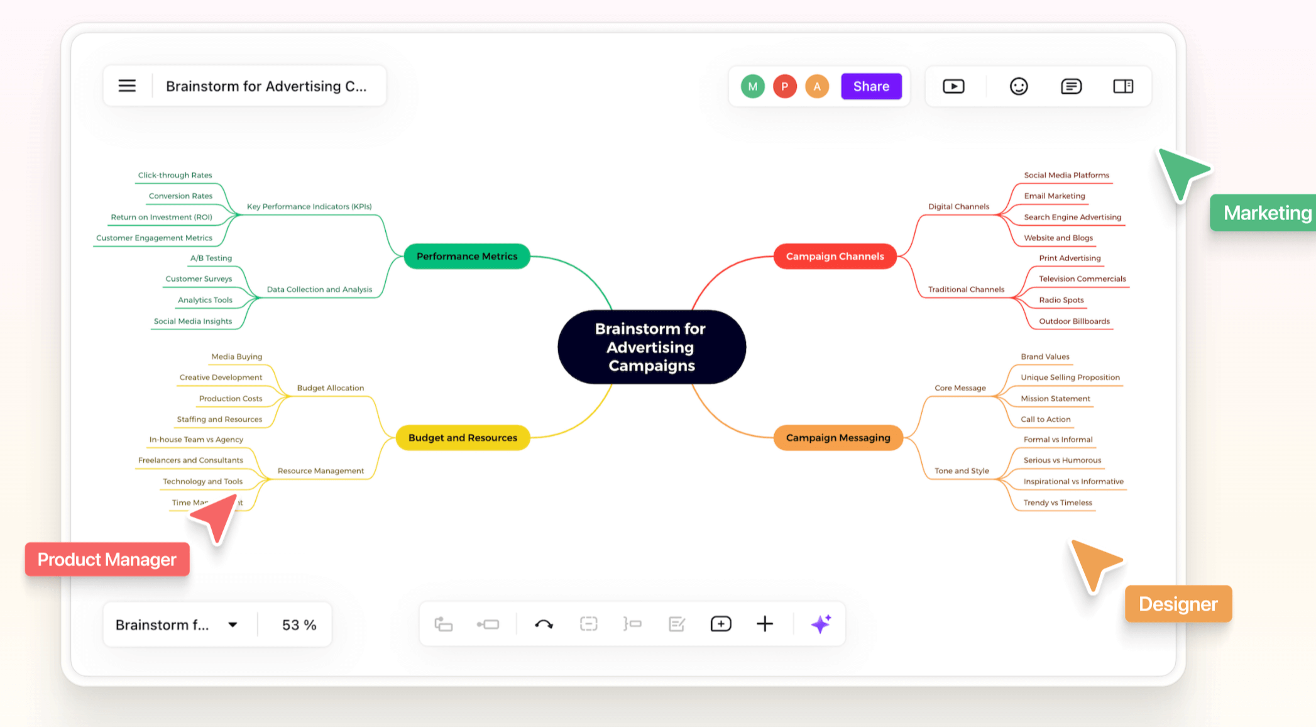The height and width of the screenshot is (727, 1316).
Task: Start the presentation slideshow mode
Action: tap(953, 86)
